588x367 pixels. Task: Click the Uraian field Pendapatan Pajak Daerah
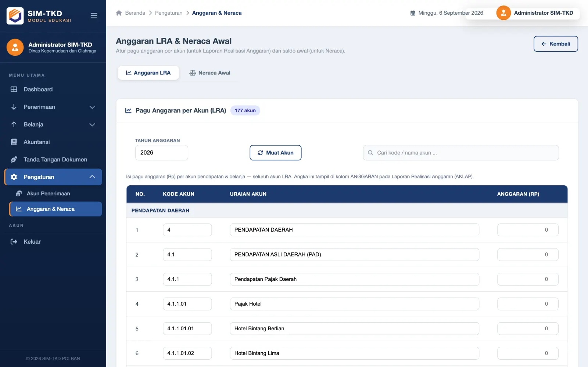pyautogui.click(x=355, y=279)
